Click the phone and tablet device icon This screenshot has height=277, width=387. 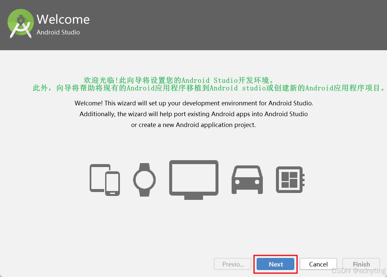105,180
